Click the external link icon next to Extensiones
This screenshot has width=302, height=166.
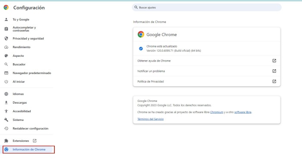pyautogui.click(x=35, y=141)
